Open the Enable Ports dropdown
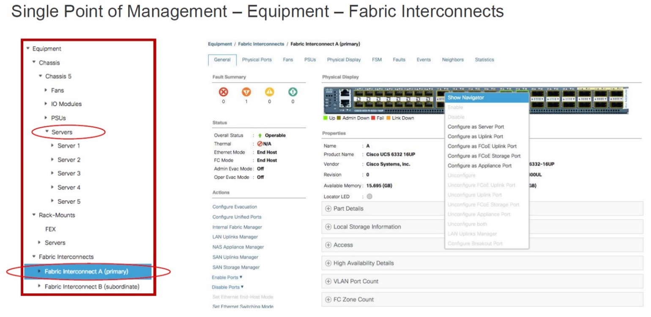Screen dimensions: 651x317 227,278
